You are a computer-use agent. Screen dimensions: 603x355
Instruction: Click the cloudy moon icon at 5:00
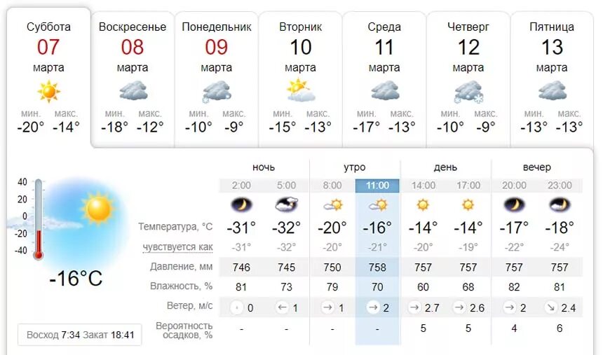[x=287, y=204]
